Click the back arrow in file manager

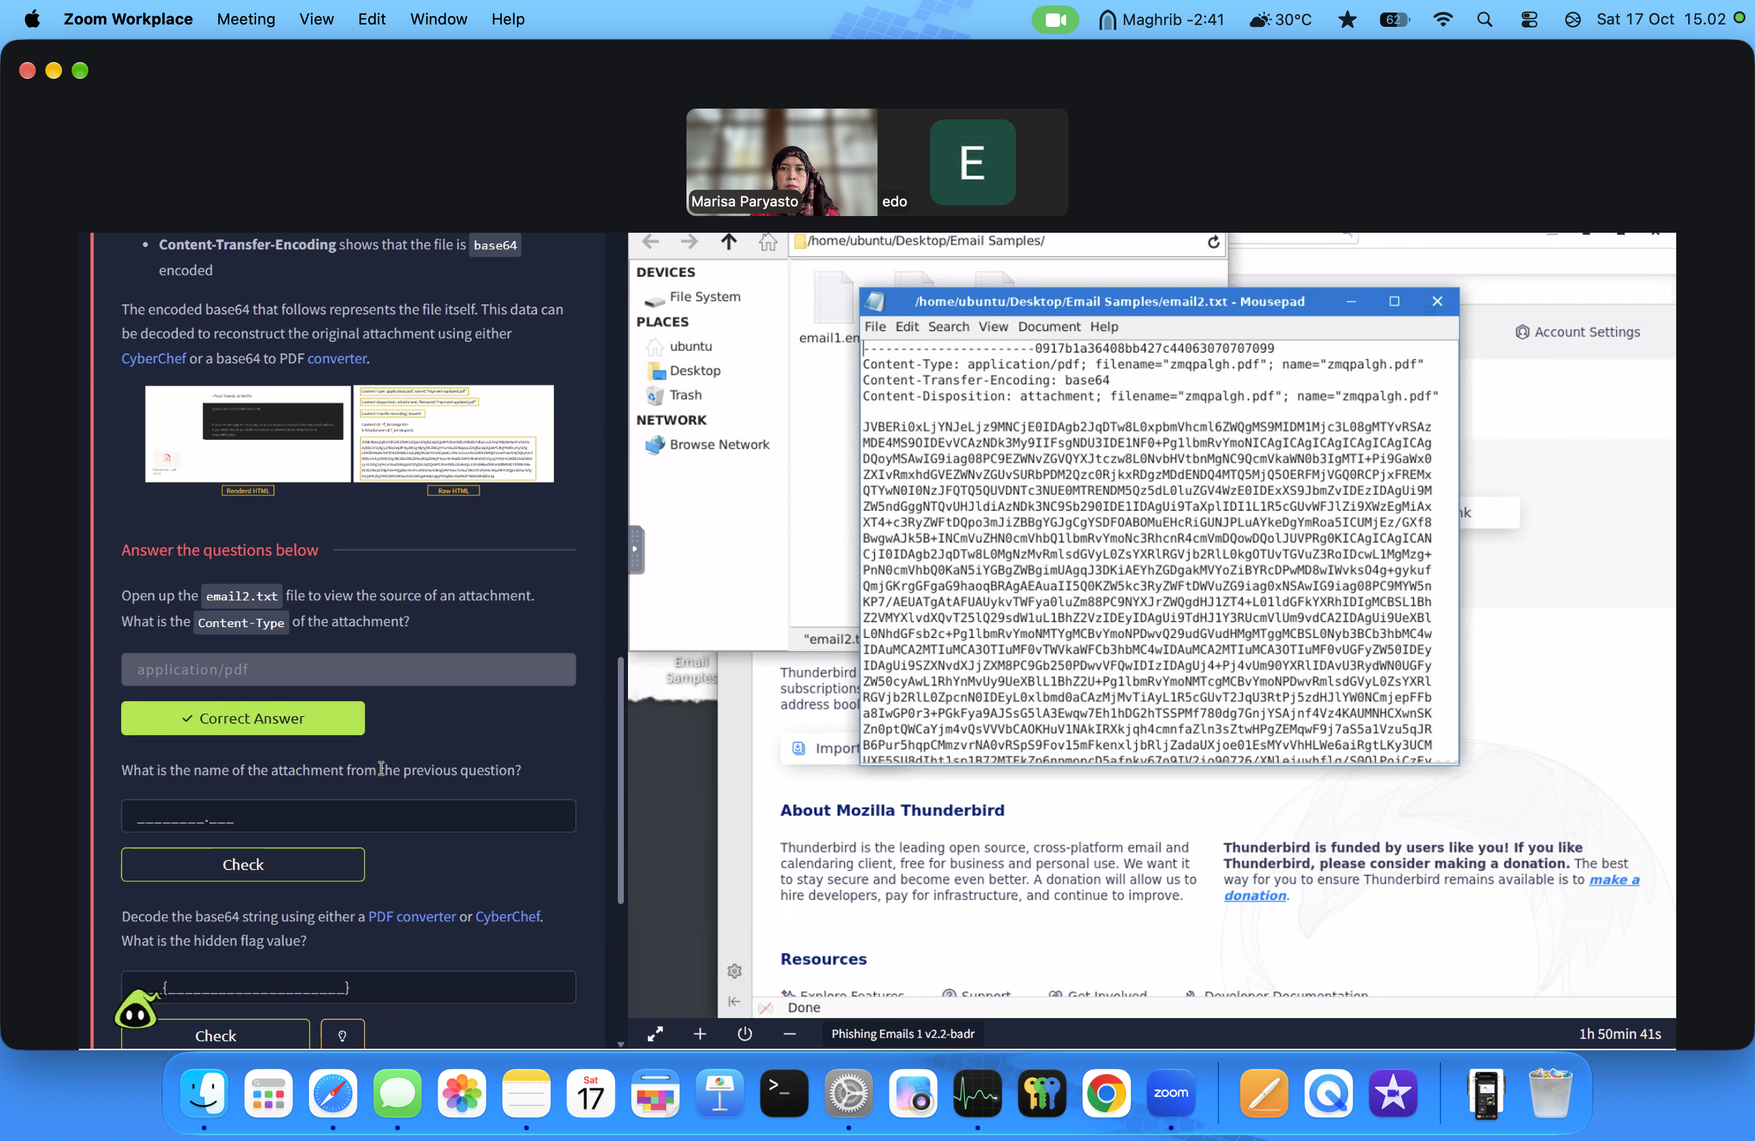pos(649,242)
